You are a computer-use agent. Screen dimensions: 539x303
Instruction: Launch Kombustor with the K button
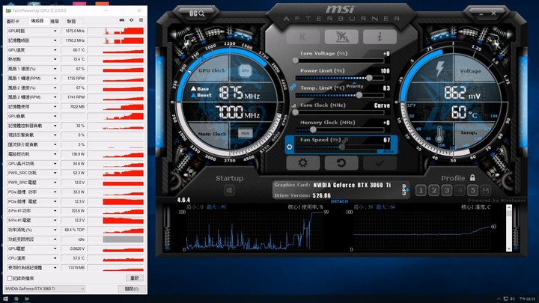pos(303,37)
